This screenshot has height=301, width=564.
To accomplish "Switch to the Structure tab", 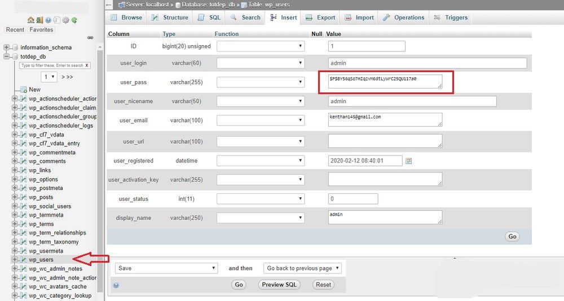I will coord(170,17).
